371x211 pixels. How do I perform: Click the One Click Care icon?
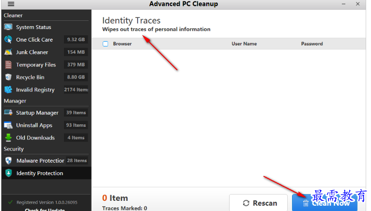8,40
